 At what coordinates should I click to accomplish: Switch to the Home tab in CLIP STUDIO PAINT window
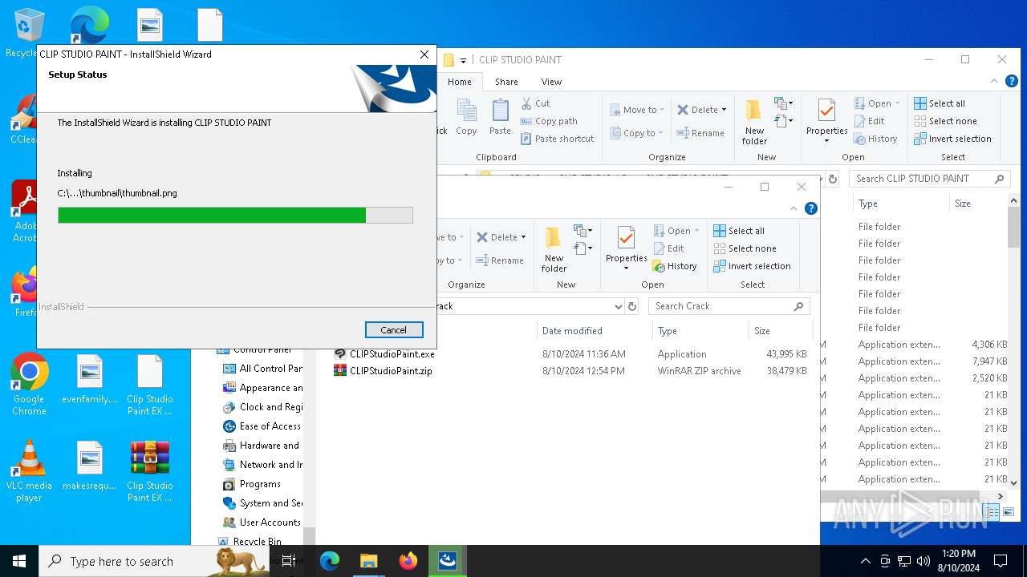pos(460,82)
